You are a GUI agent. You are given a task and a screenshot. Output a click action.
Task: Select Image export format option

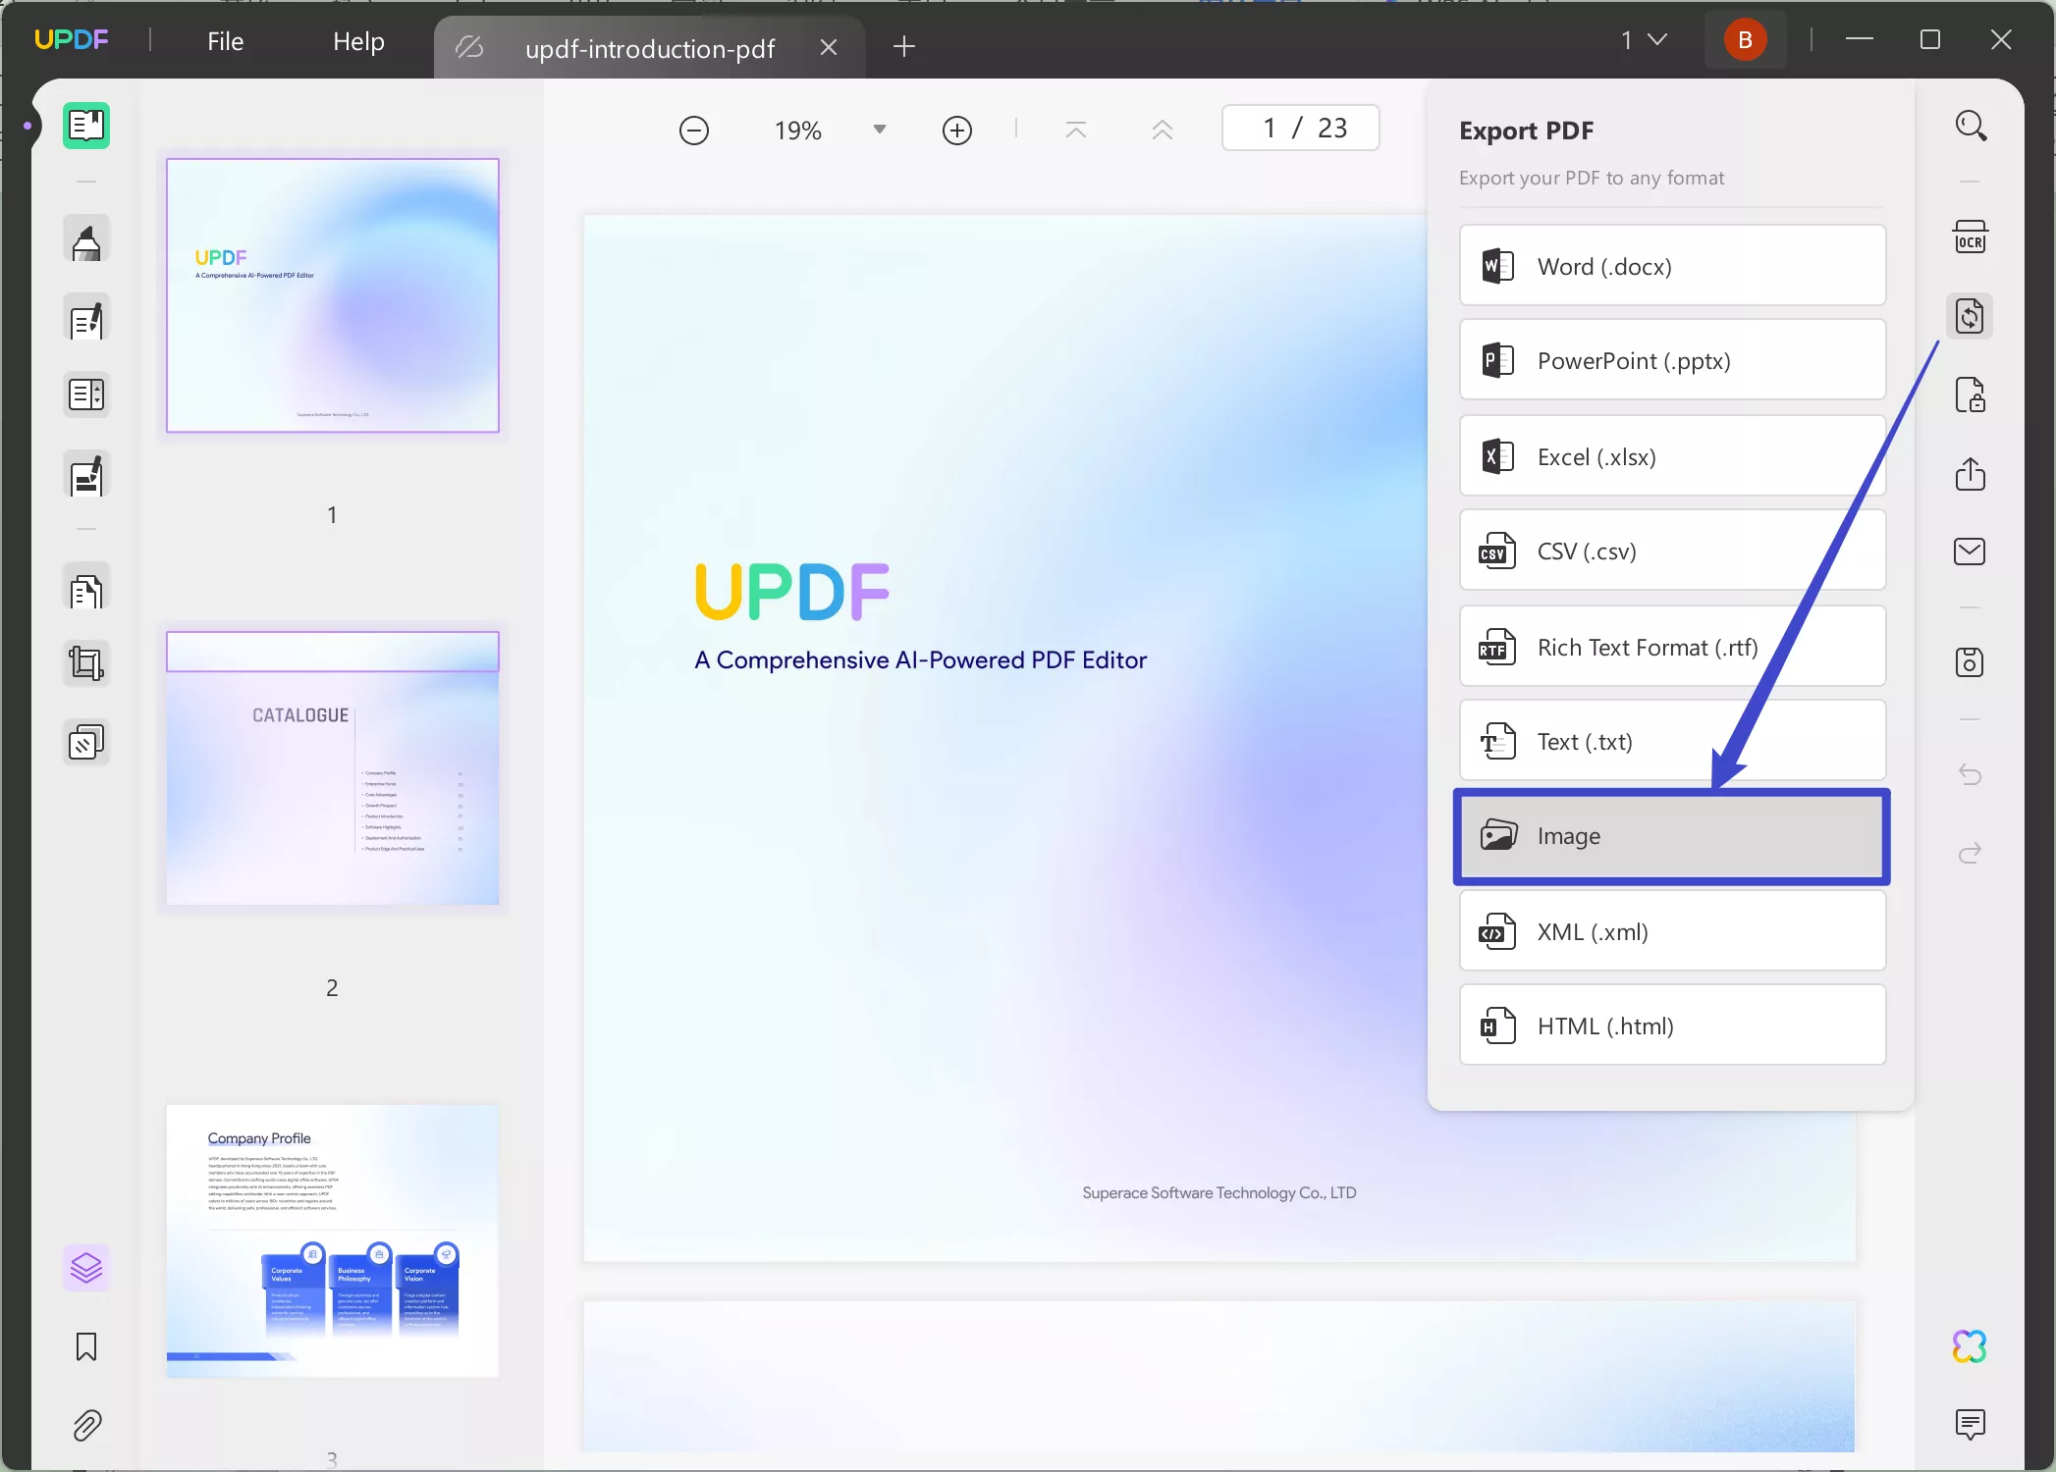(1670, 835)
